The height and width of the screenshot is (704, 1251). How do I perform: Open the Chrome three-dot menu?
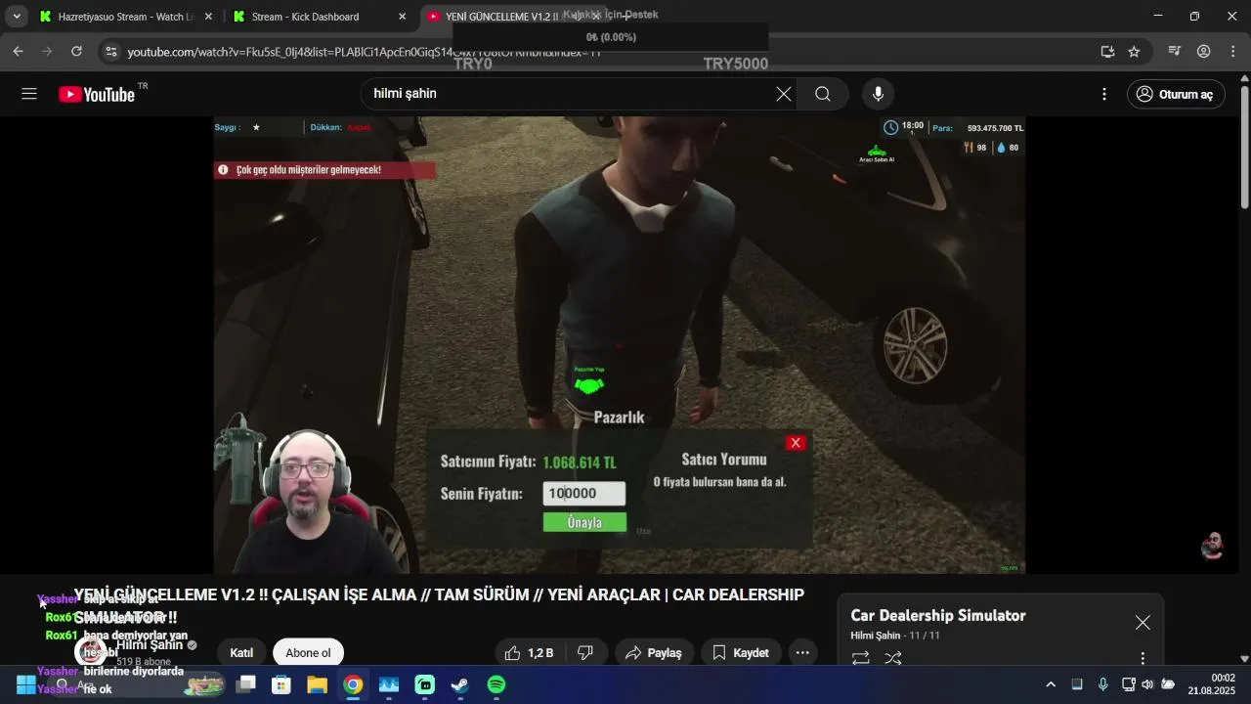pyautogui.click(x=1233, y=51)
